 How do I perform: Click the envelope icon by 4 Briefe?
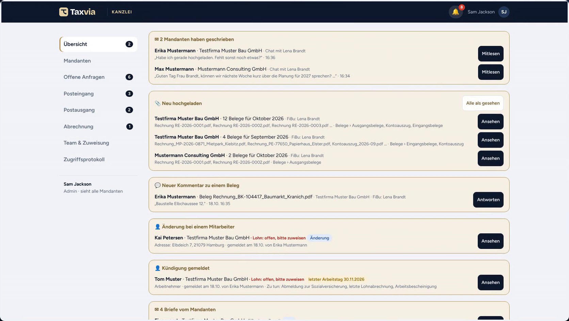(157, 309)
